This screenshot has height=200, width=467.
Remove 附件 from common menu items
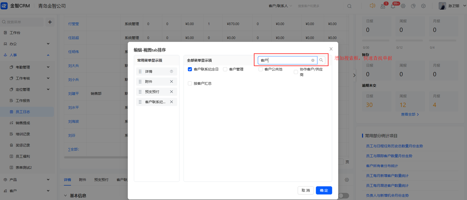pyautogui.click(x=171, y=82)
